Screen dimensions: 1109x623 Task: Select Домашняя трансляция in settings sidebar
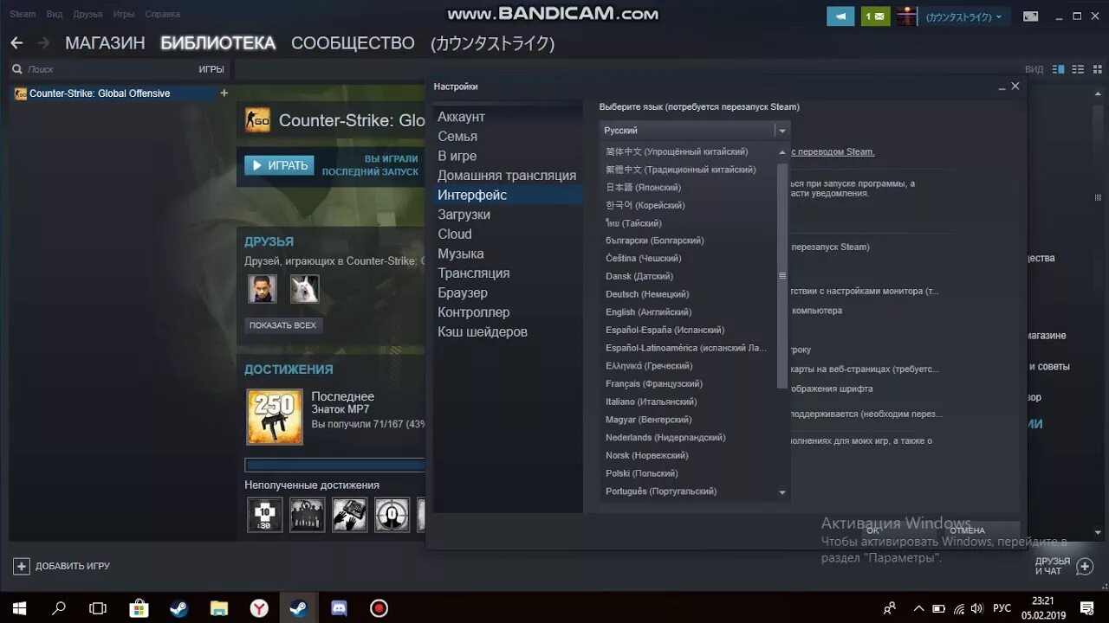[x=508, y=176]
